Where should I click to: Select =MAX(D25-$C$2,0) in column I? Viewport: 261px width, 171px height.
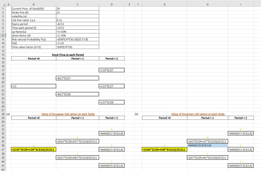[x=240, y=165]
